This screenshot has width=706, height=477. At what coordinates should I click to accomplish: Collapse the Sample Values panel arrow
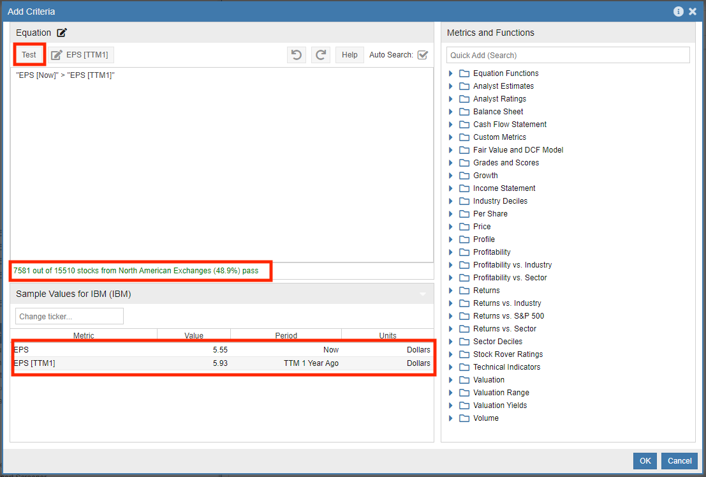[422, 294]
